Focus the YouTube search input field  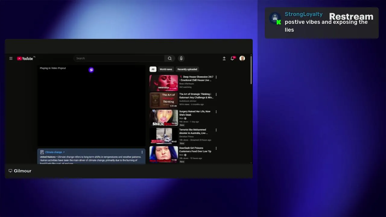pos(119,58)
